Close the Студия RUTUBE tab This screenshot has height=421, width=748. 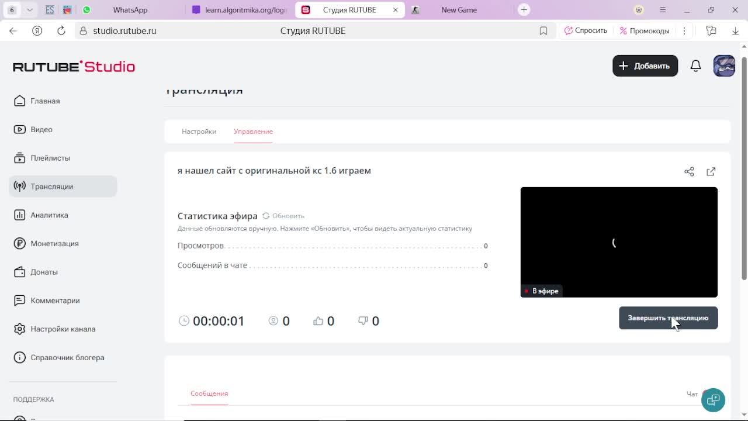coord(396,10)
